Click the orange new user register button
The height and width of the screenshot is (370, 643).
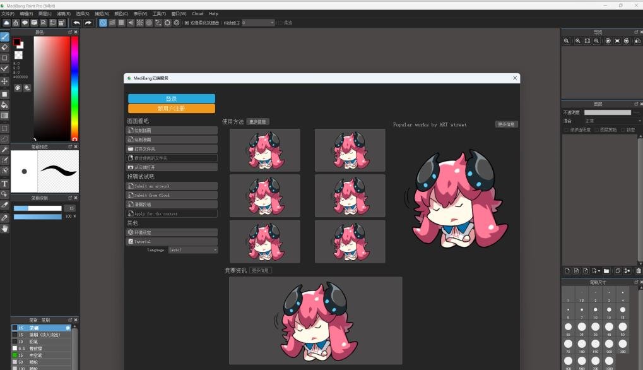[x=172, y=109]
